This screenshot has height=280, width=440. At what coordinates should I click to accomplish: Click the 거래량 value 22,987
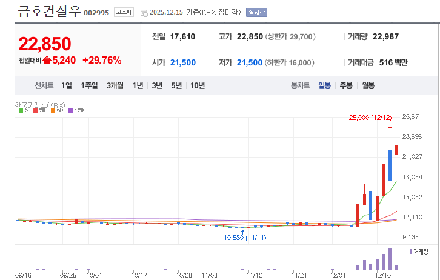point(385,36)
